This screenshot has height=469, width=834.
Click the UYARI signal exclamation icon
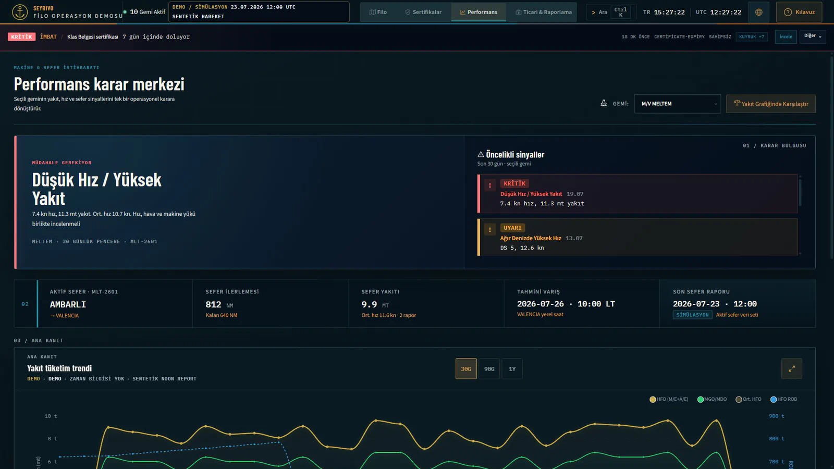click(490, 229)
